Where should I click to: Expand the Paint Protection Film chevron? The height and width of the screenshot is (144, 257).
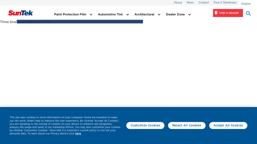(x=91, y=14)
